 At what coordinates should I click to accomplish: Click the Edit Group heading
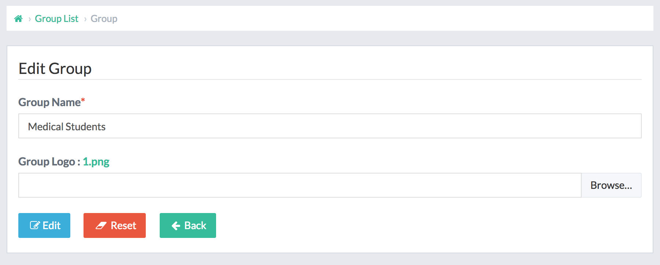(55, 68)
